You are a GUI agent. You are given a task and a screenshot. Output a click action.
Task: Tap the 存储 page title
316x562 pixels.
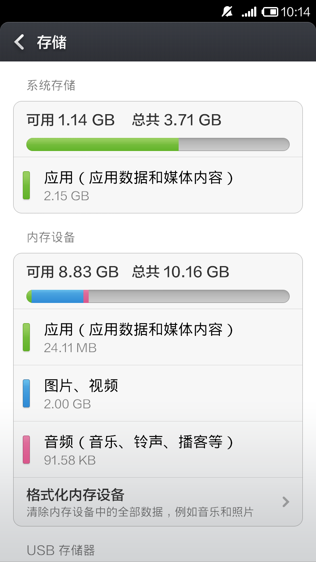tap(51, 42)
